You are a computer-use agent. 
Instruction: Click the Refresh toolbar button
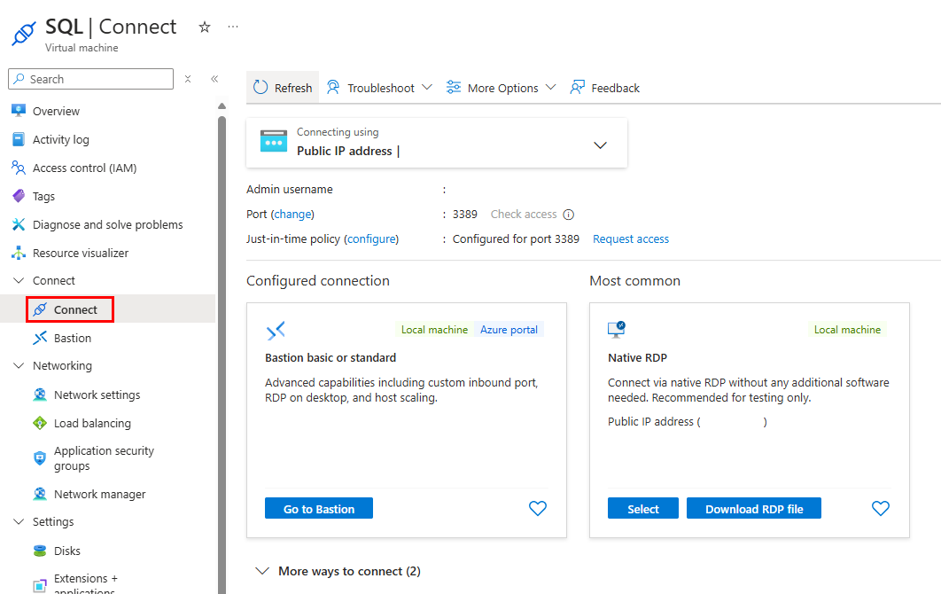tap(283, 88)
